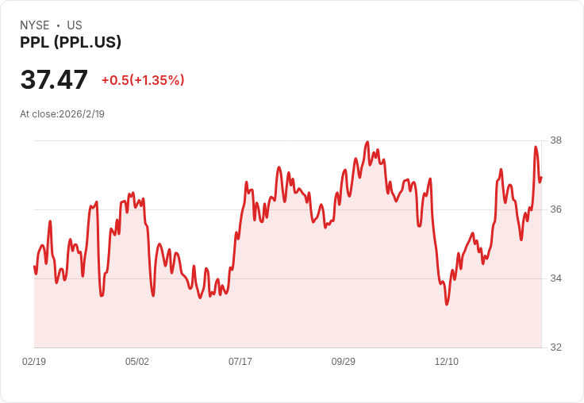The image size is (584, 403).
Task: Click the chart's highest peak near 38
Action: [367, 142]
